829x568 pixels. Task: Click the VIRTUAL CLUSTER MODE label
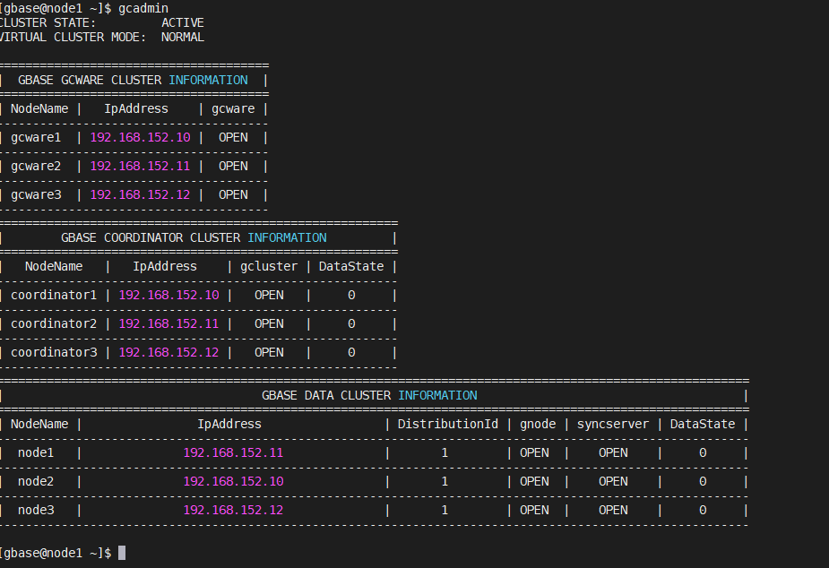(73, 37)
